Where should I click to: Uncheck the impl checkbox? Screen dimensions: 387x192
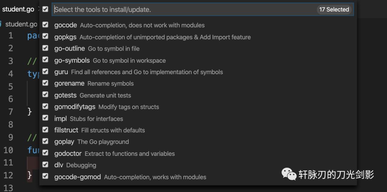(x=45, y=118)
